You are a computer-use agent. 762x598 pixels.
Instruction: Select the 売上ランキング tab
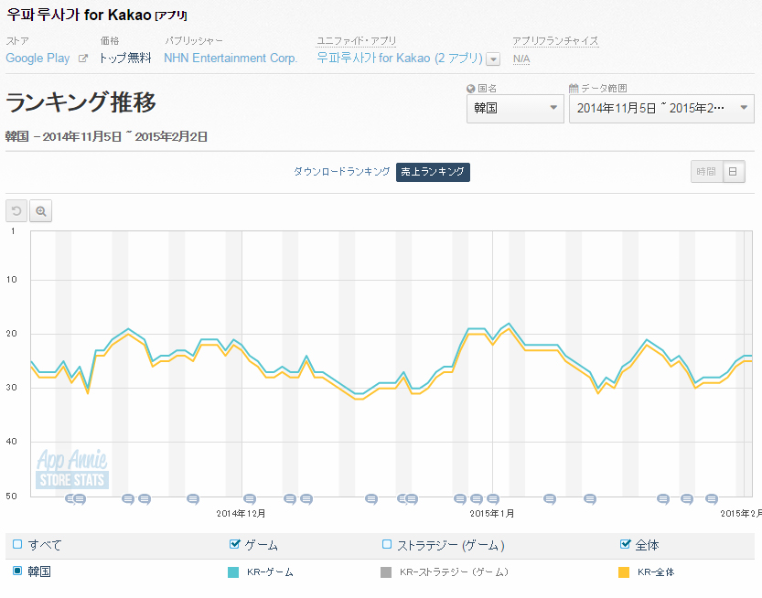433,172
